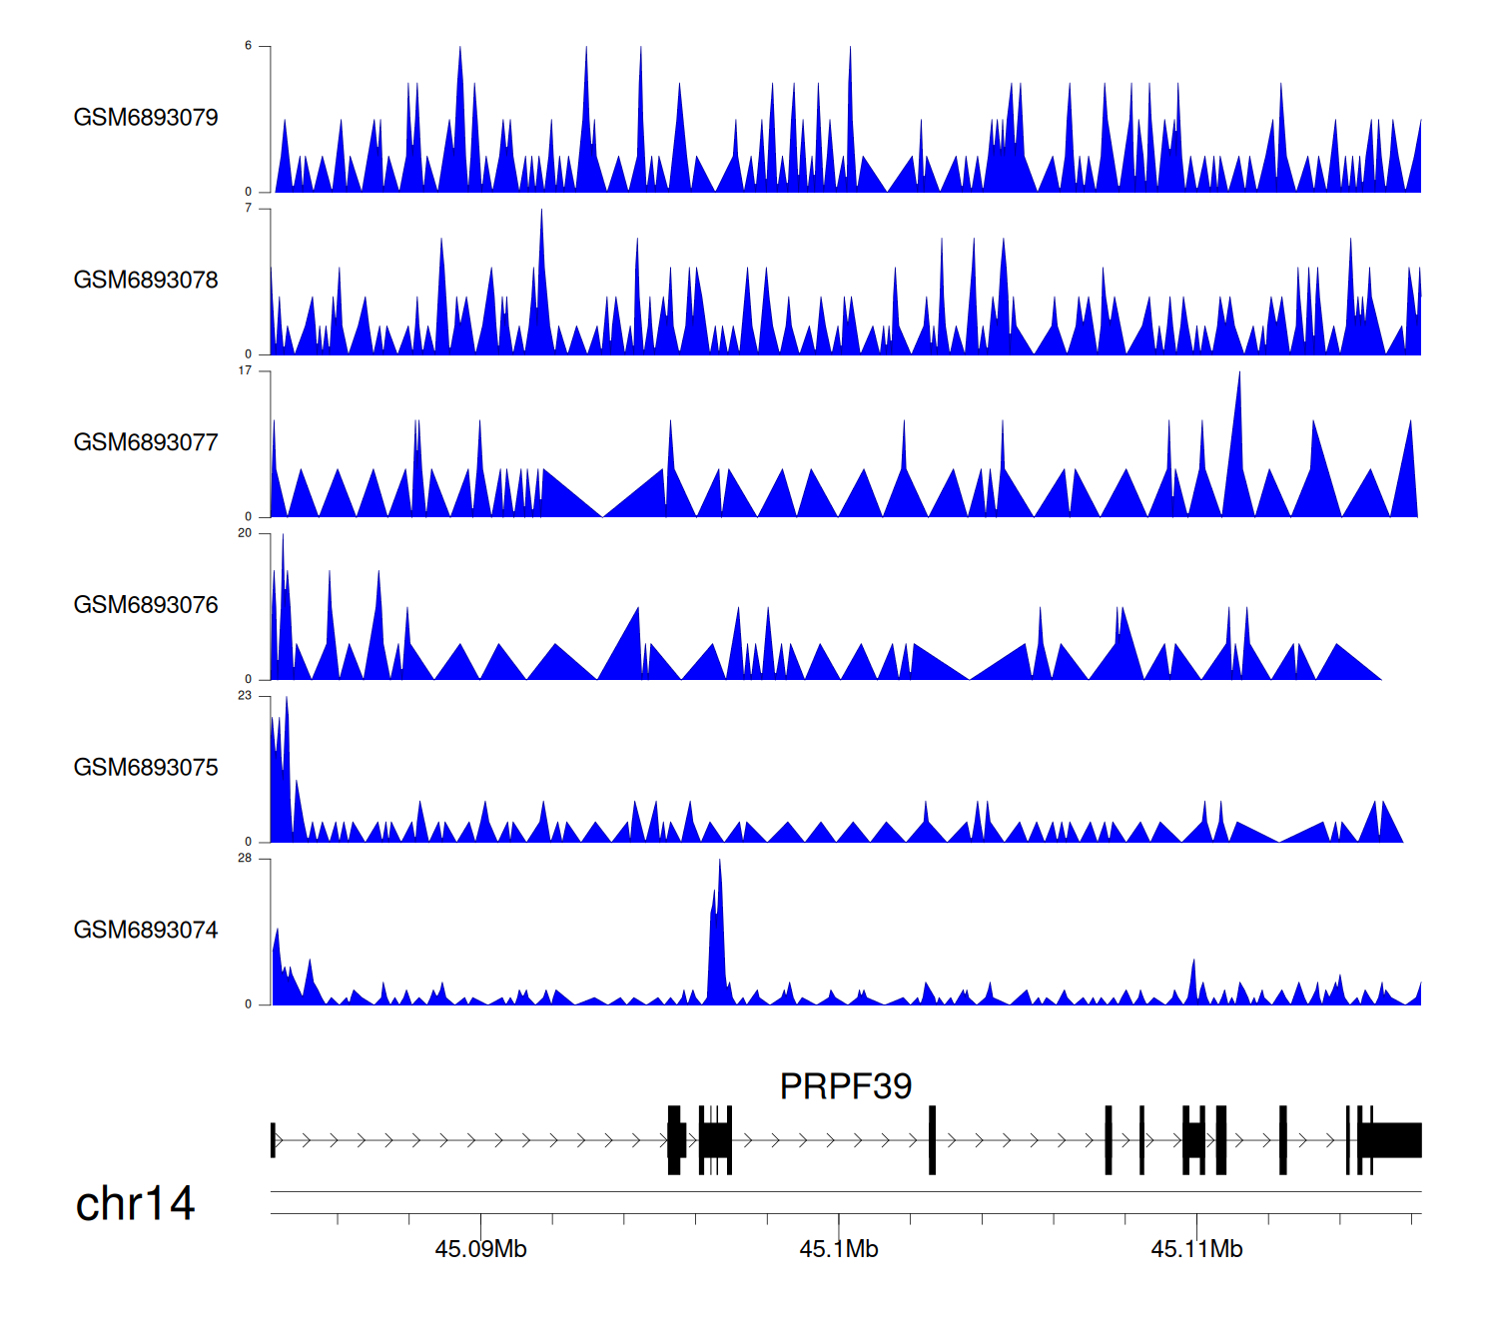Image resolution: width=1498 pixels, height=1318 pixels.
Task: Click the 45.1Mb axis position label
Action: coord(839,1249)
